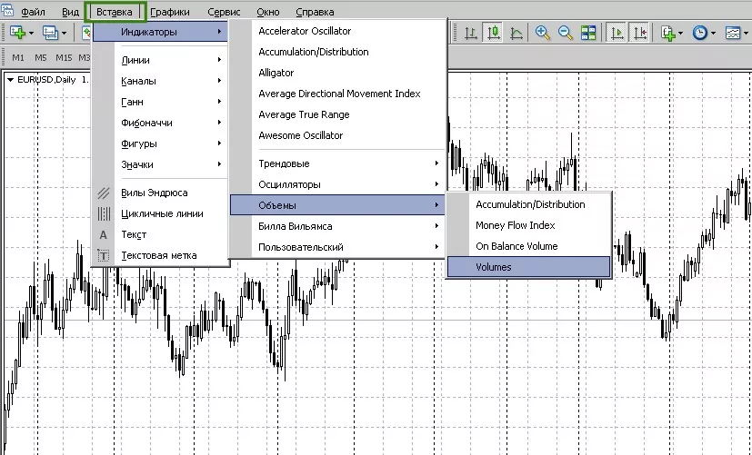
Task: Select the candlestick chart icon
Action: point(493,33)
